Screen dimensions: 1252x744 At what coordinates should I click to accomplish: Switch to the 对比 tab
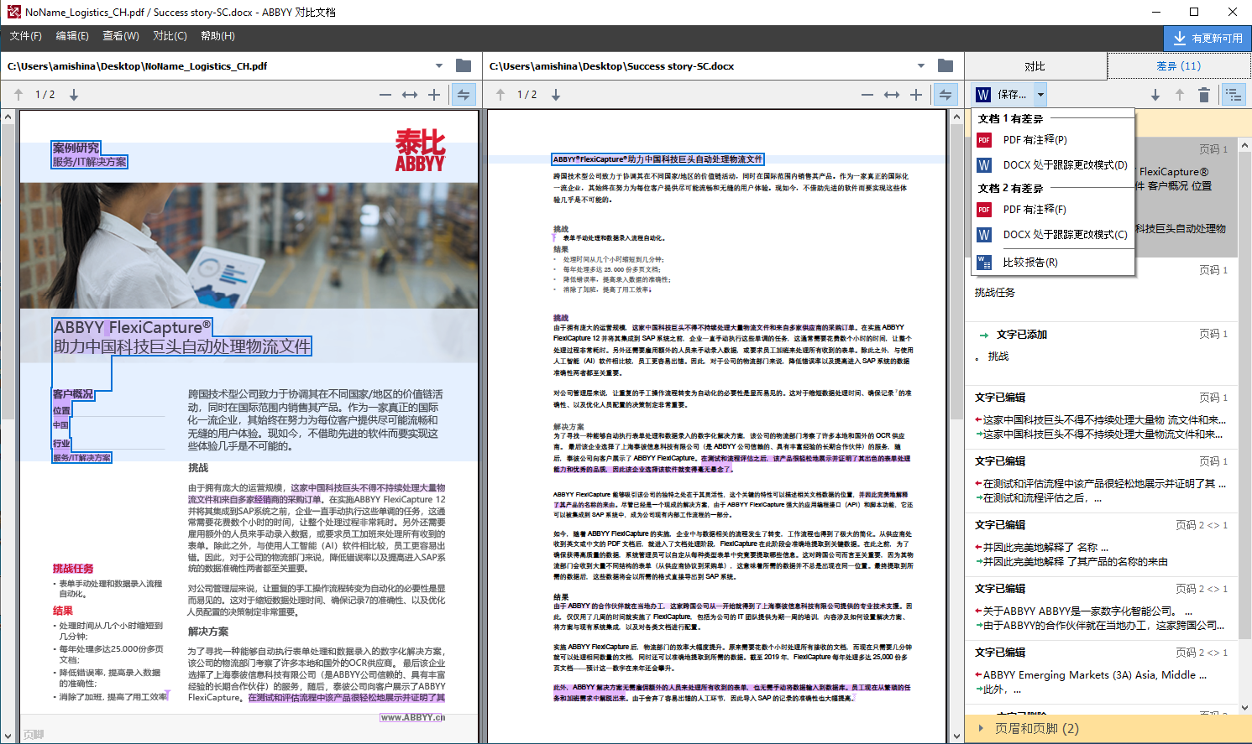[1035, 66]
